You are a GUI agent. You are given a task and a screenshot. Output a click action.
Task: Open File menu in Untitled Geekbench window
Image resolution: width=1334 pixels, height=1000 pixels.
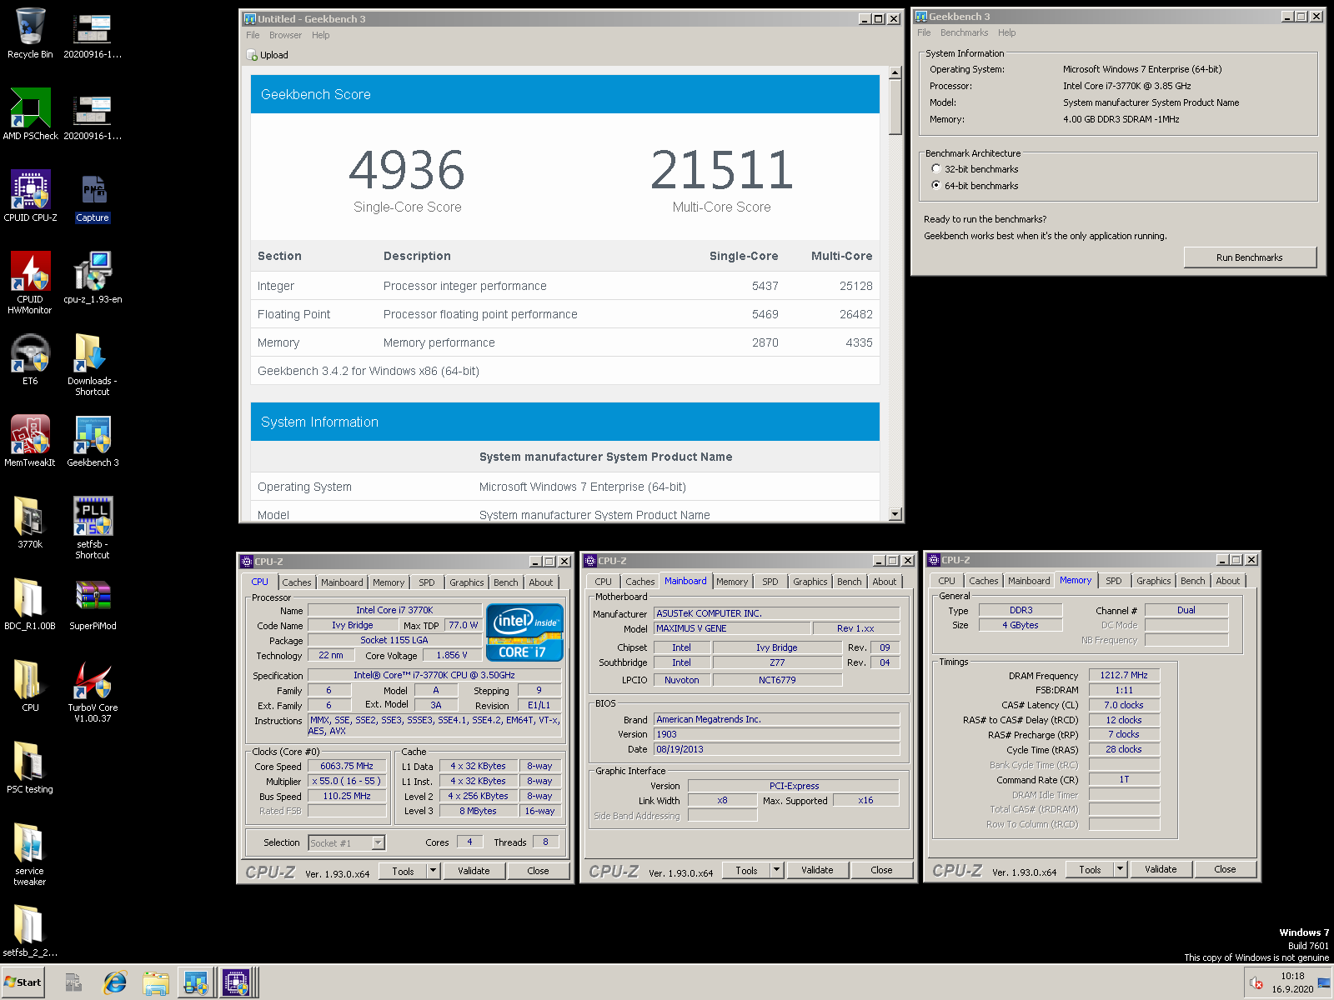[x=253, y=35]
